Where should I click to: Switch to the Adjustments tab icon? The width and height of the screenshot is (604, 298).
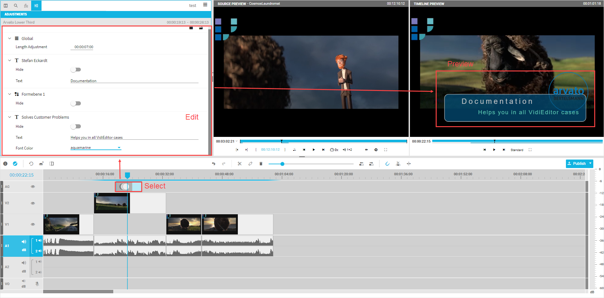[36, 5]
